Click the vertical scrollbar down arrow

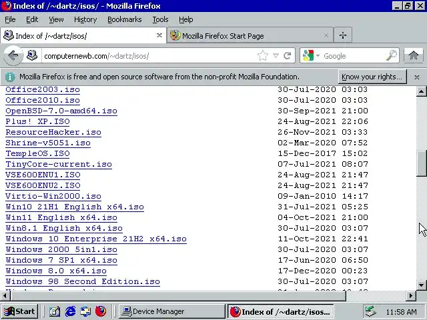click(x=421, y=285)
